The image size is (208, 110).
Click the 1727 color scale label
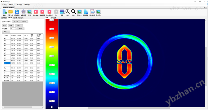click(x=52, y=20)
